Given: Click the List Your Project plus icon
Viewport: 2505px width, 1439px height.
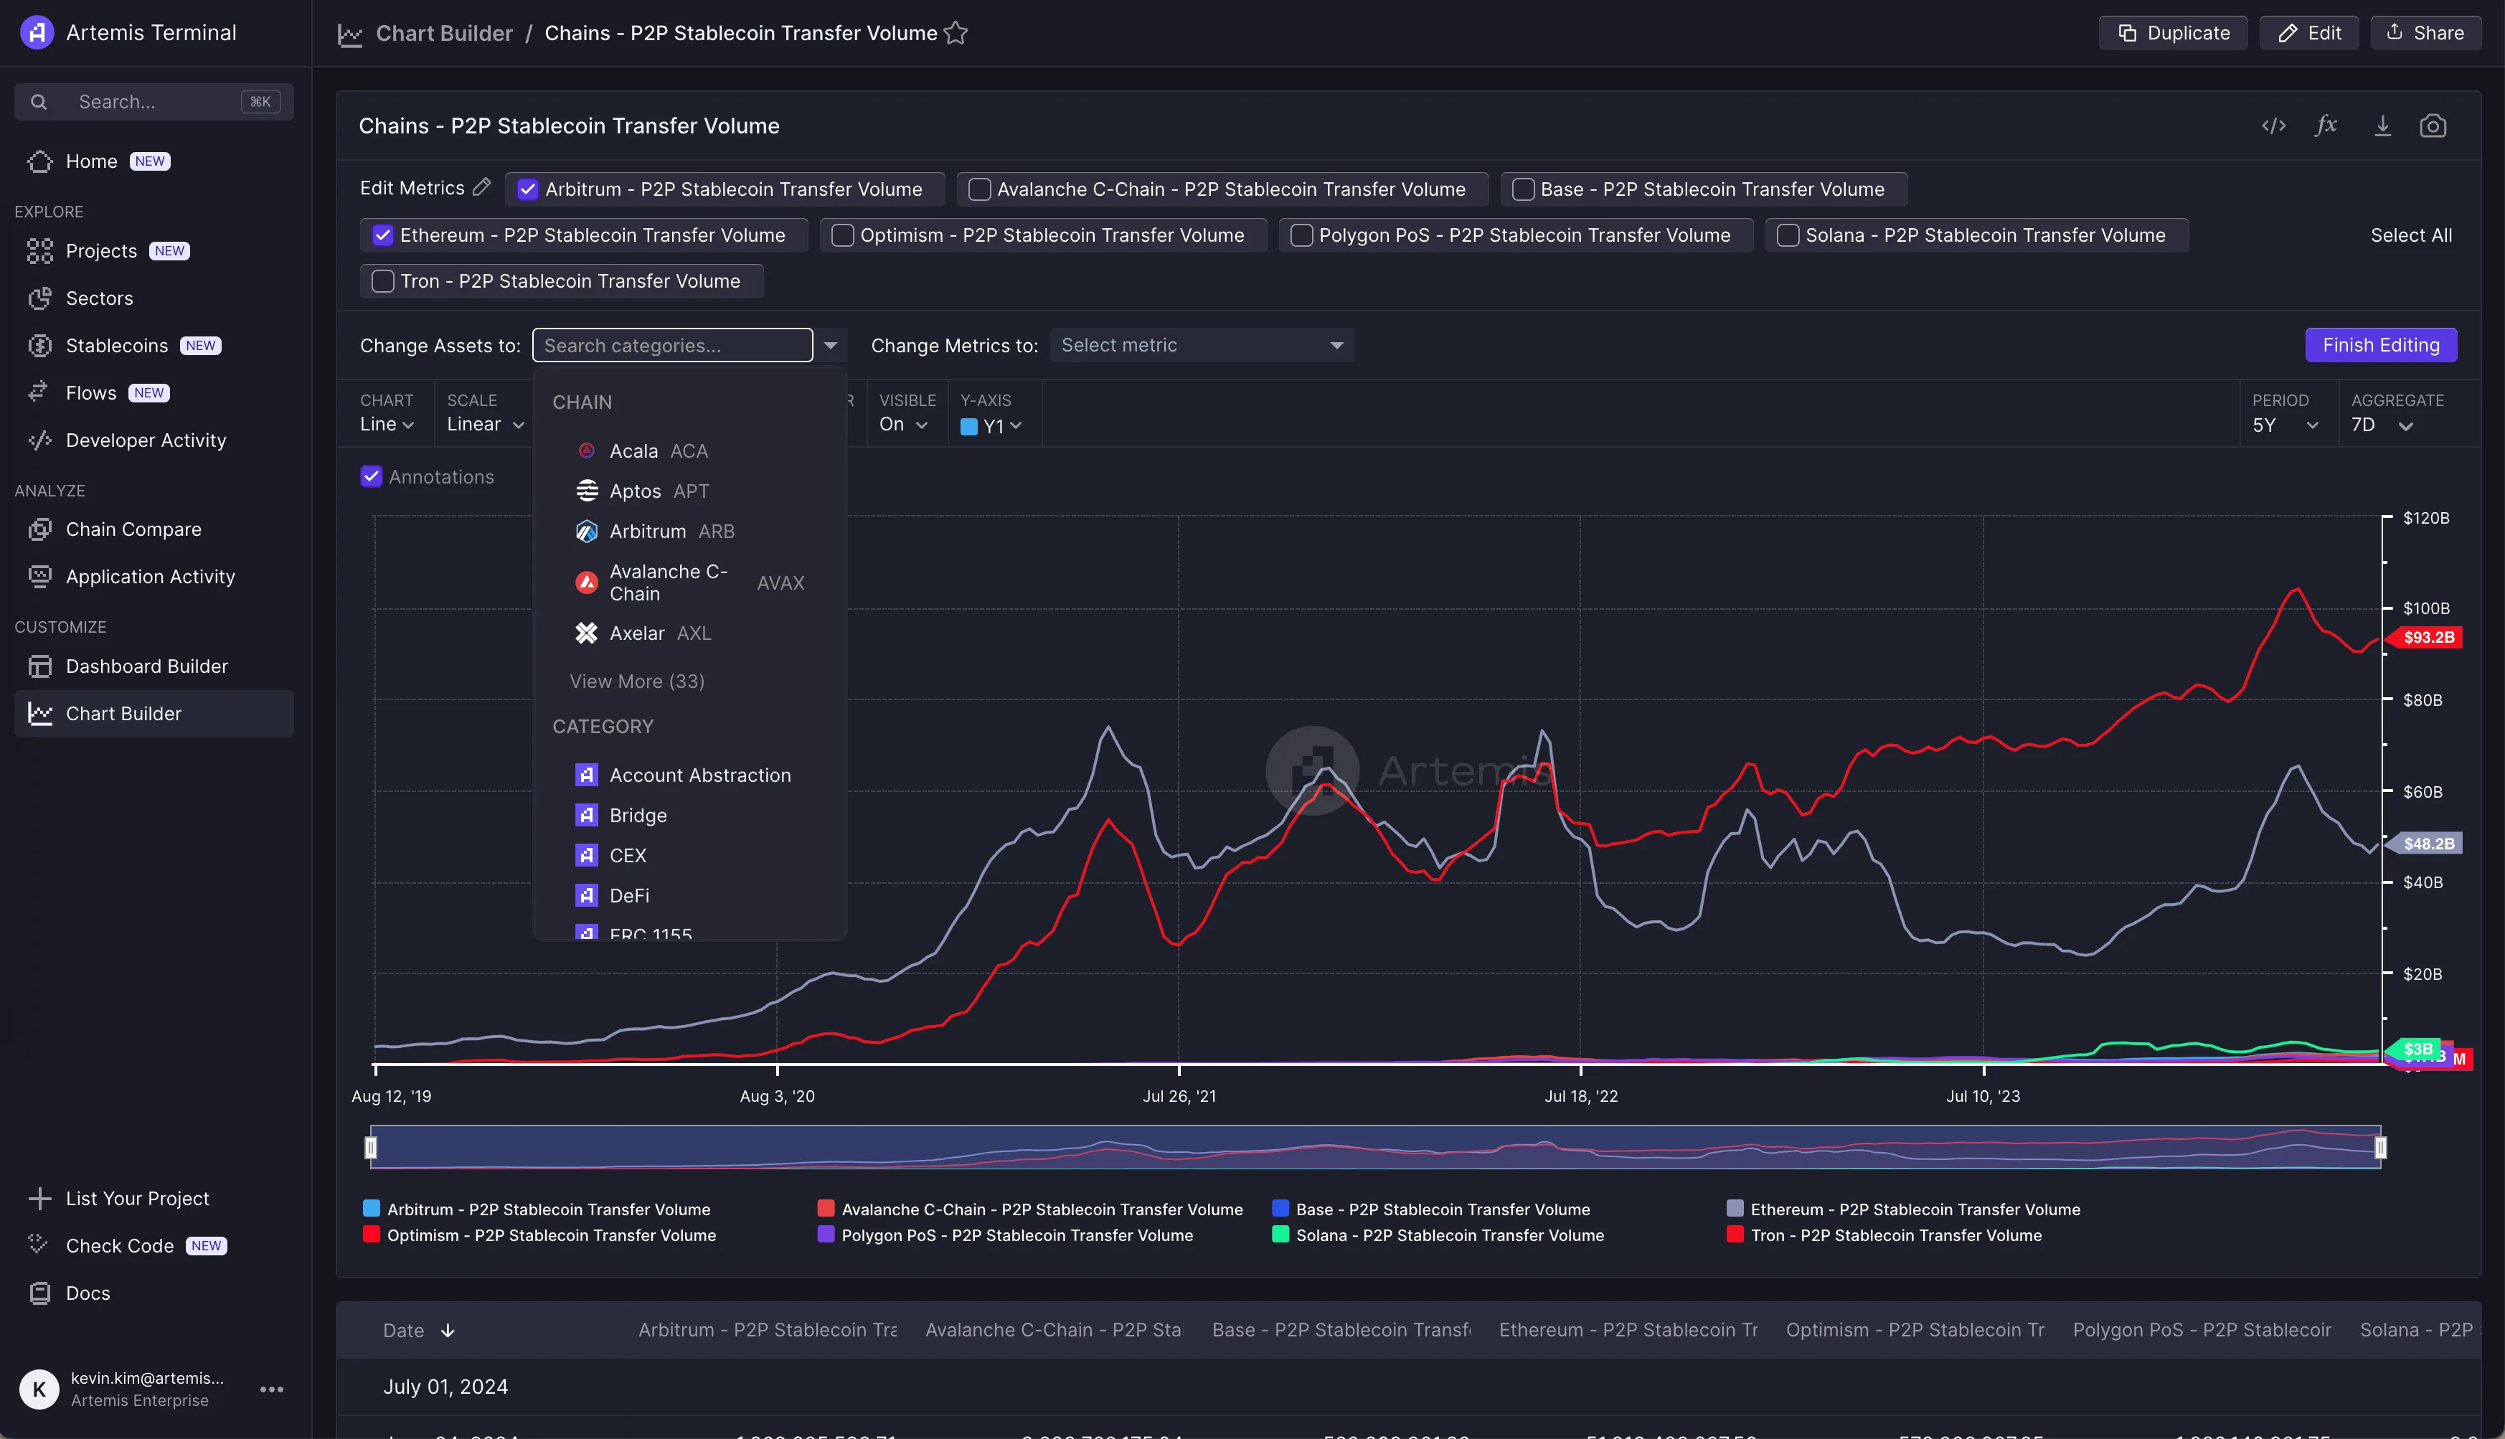Looking at the screenshot, I should coord(39,1199).
